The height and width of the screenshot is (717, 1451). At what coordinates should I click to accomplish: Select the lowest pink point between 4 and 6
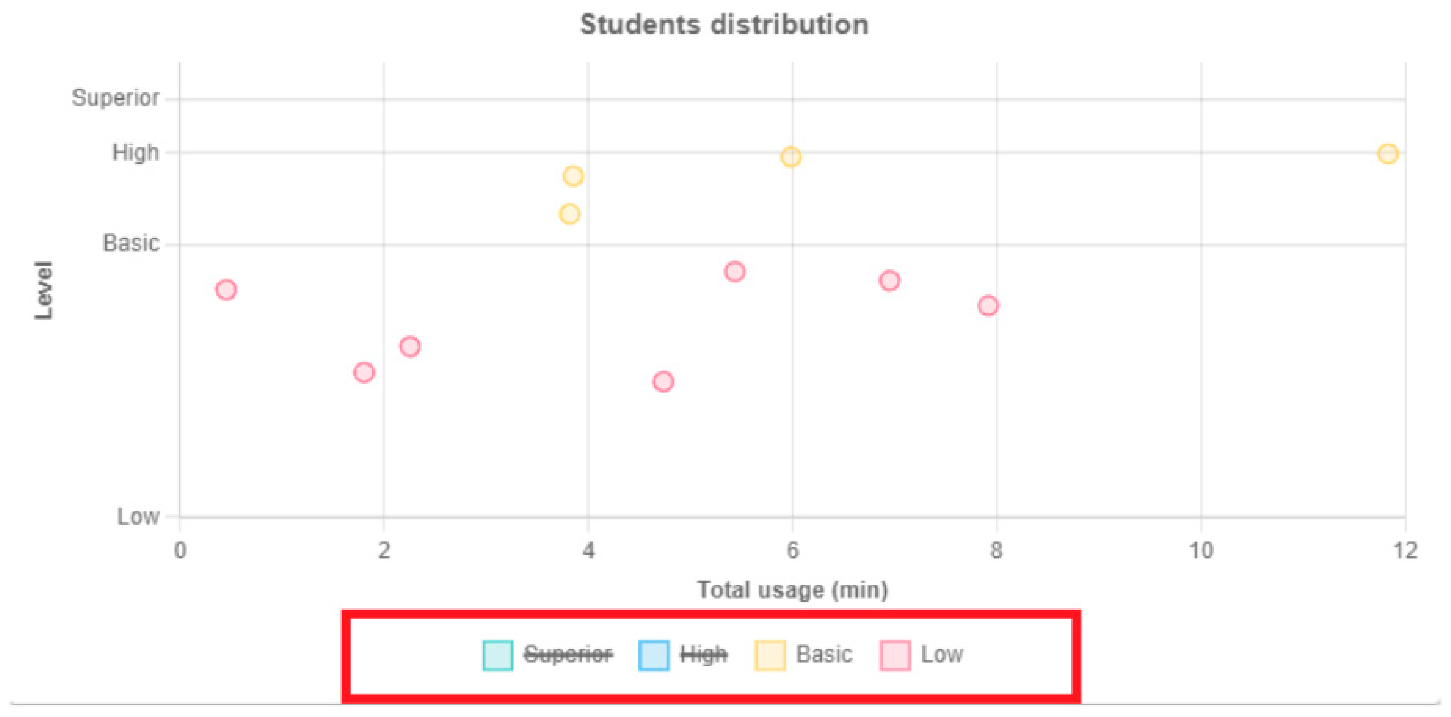click(x=663, y=382)
